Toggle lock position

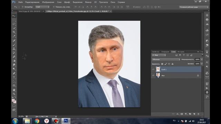coord(169,64)
